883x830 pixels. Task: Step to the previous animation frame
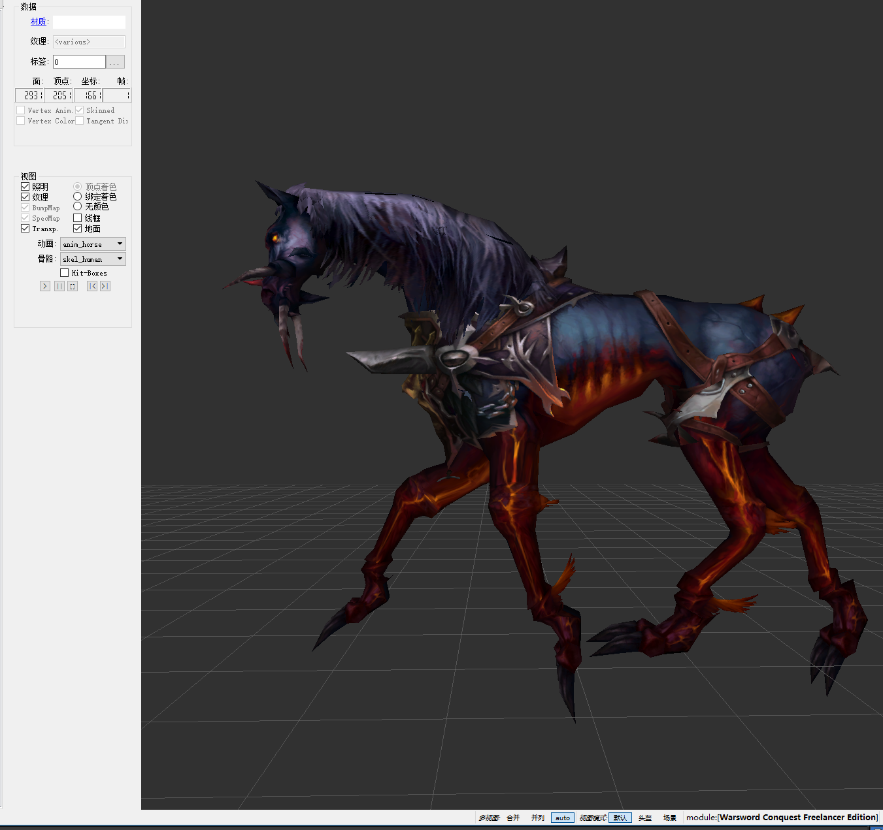click(92, 286)
